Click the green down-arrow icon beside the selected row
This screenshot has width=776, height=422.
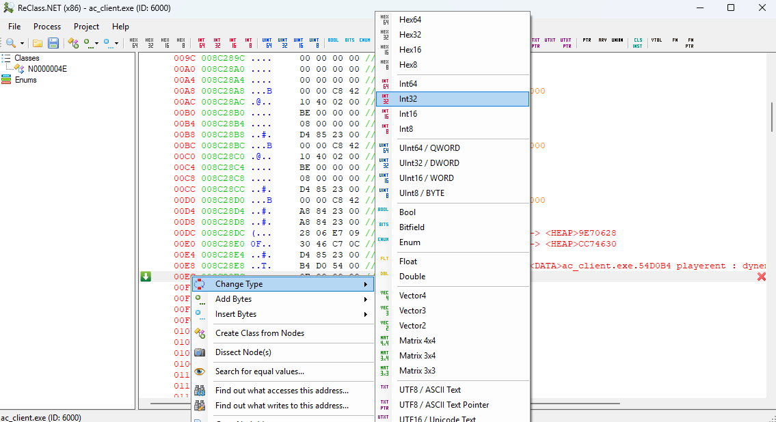point(146,277)
